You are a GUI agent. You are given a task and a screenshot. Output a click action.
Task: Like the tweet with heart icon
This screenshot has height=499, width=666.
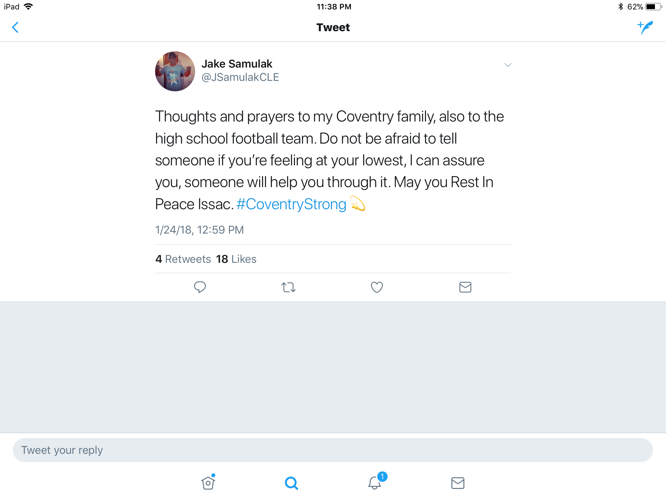point(377,287)
